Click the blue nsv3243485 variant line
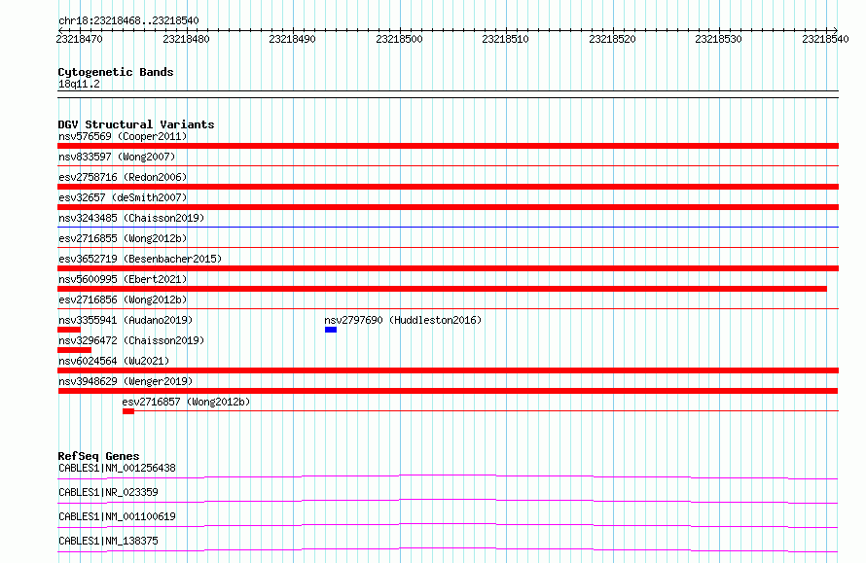Image resolution: width=866 pixels, height=563 pixels. (448, 227)
